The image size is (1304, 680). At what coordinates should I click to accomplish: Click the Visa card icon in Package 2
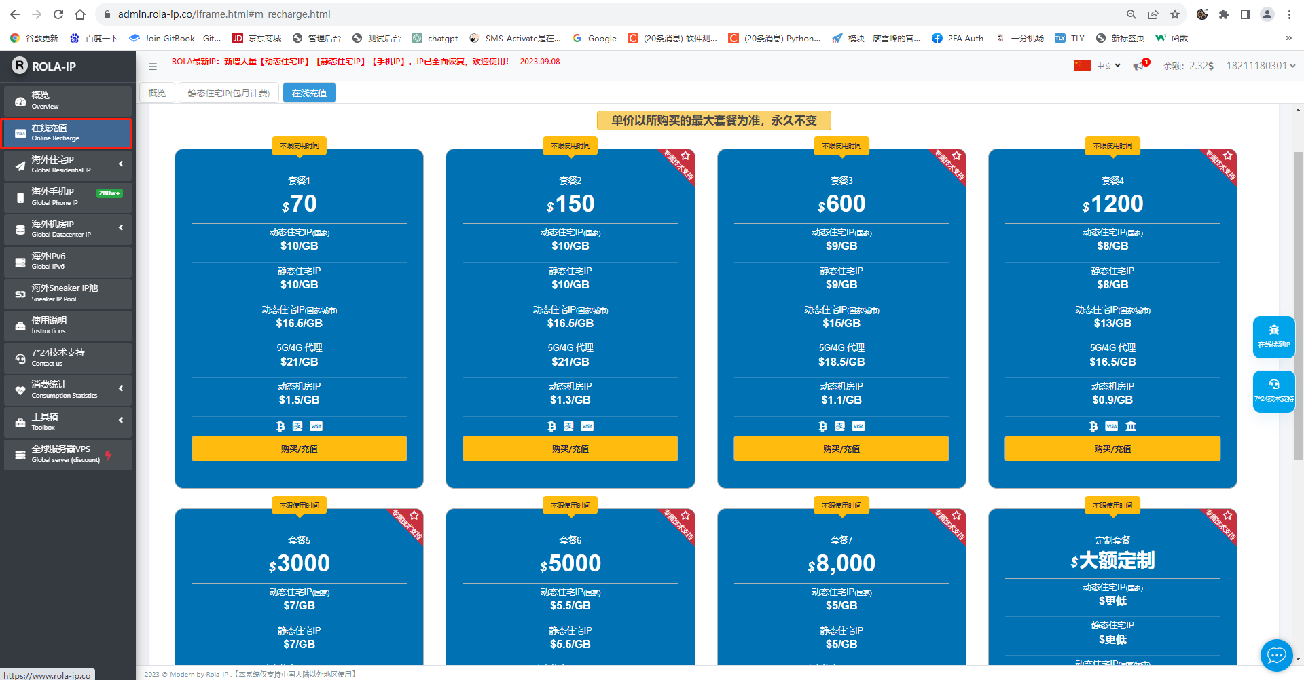pyautogui.click(x=587, y=426)
